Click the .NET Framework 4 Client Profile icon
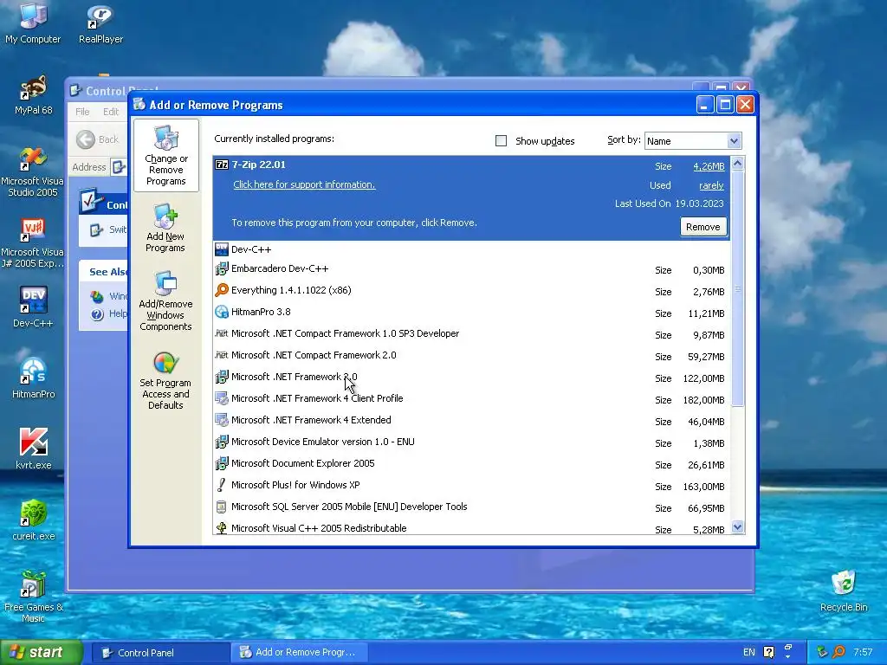Viewport: 887px width, 665px height. tap(222, 398)
